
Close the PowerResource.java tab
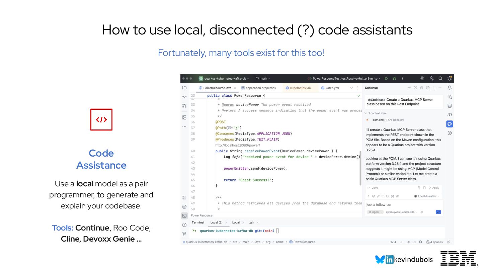click(x=235, y=88)
